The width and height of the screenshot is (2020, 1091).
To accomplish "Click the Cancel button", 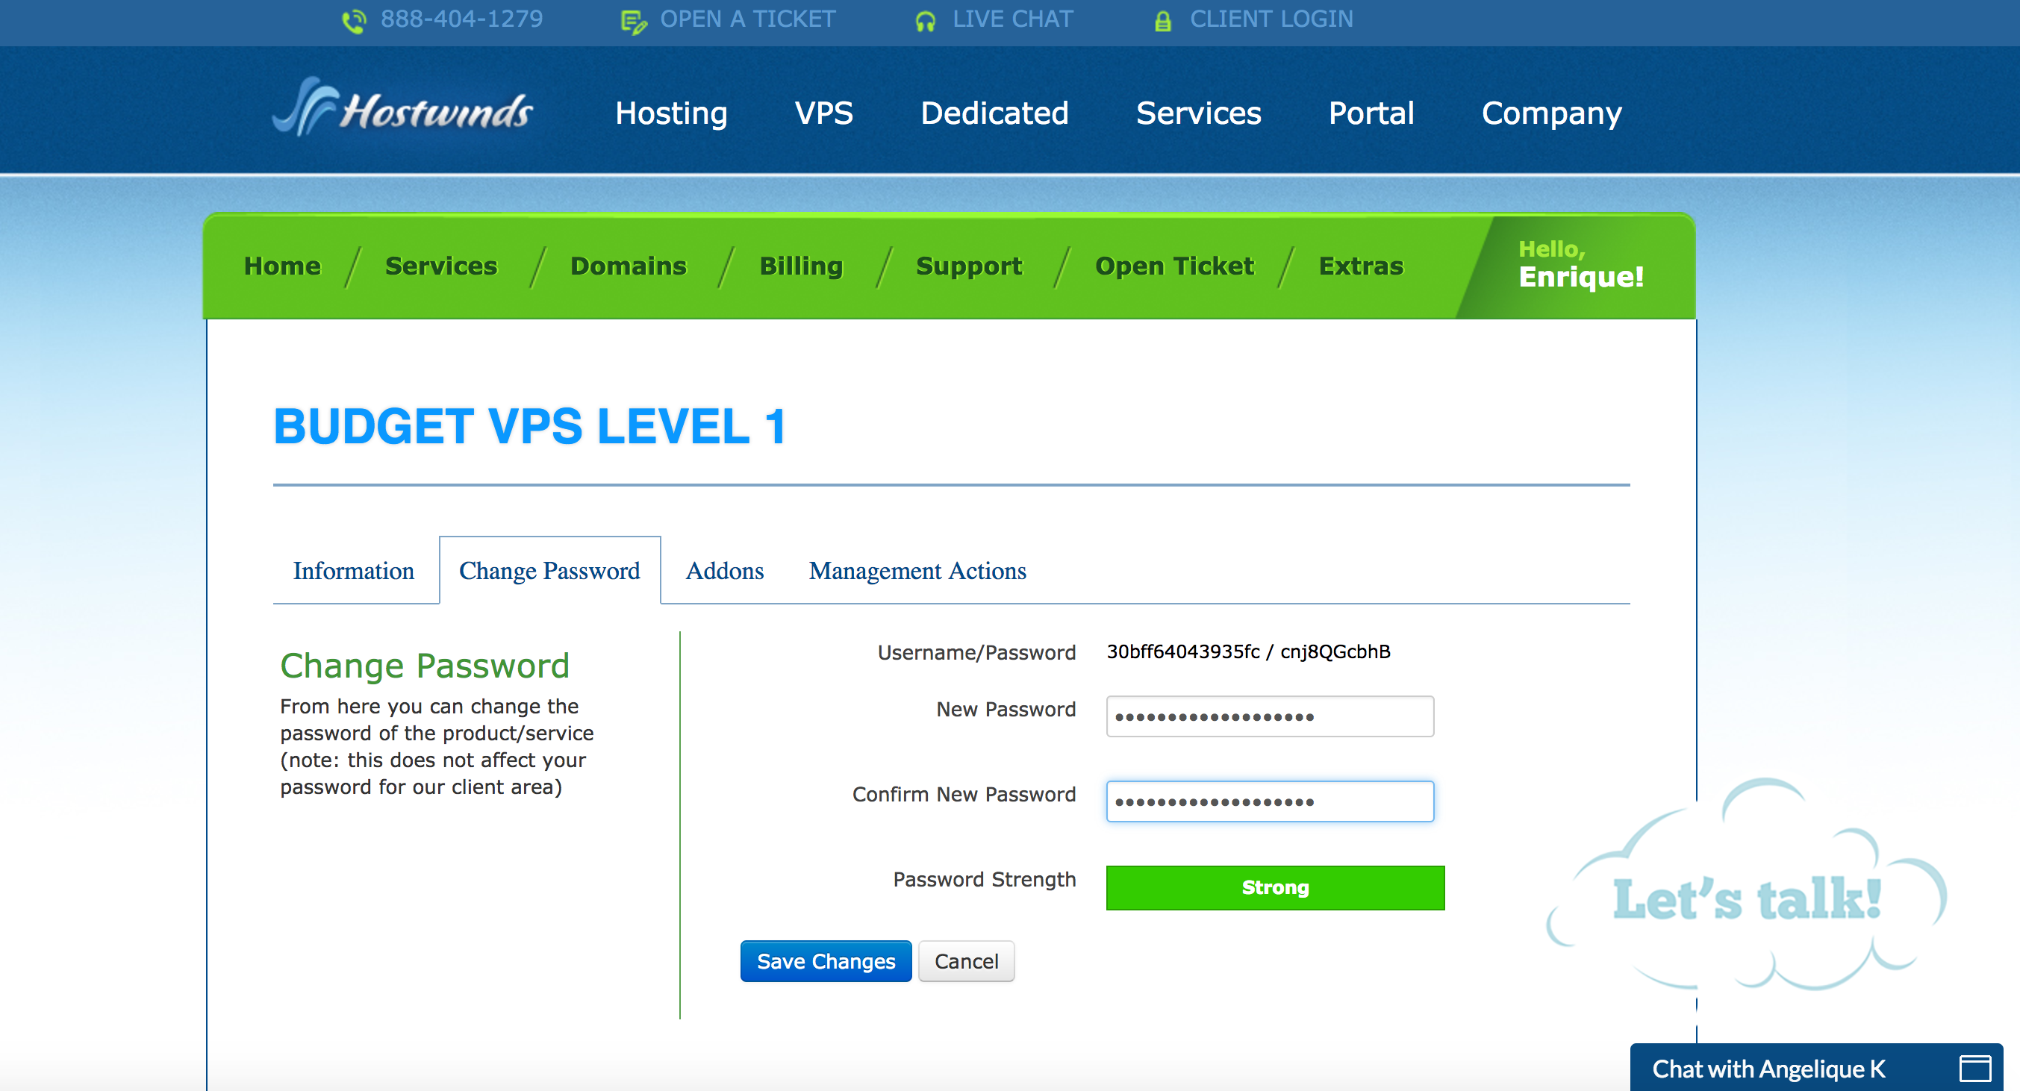I will [966, 961].
